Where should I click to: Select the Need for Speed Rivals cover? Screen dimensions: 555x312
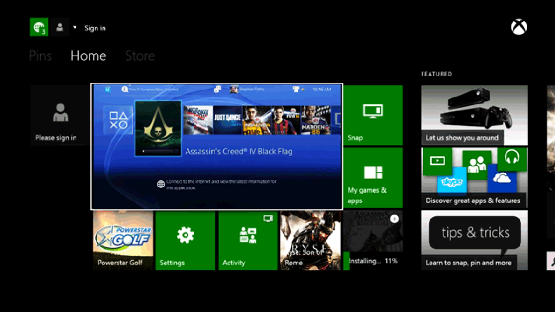coord(198,120)
